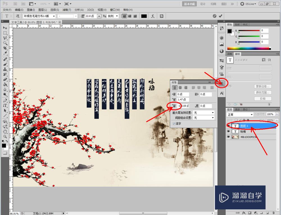Cancel current text edits in options bar
Image resolution: width=281 pixels, height=215 pixels.
[214, 16]
